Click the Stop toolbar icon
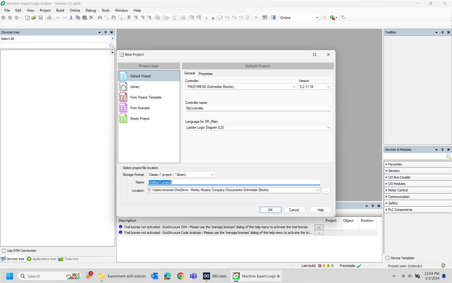 click(213, 18)
